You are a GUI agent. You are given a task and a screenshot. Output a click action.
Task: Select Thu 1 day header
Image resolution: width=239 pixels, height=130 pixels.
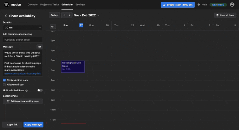click(175, 25)
